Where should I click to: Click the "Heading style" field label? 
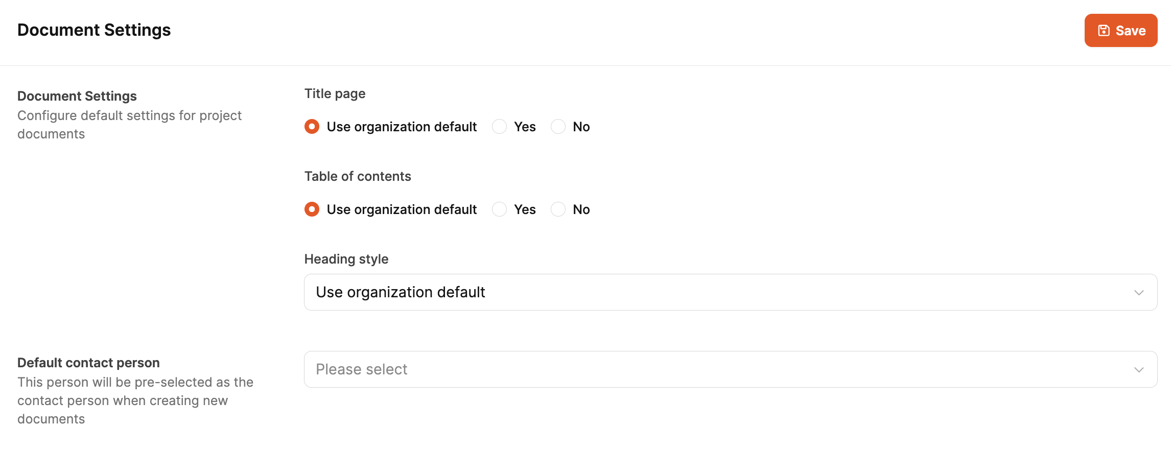[x=346, y=259]
